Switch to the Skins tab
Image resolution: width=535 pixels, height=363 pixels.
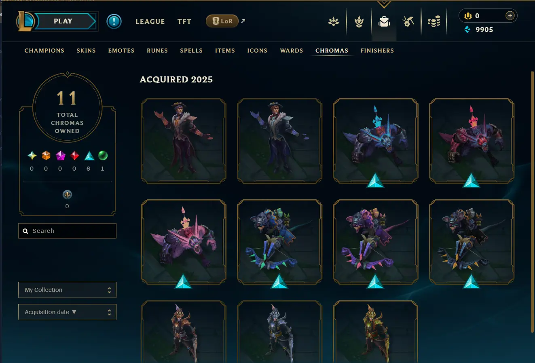tap(86, 51)
